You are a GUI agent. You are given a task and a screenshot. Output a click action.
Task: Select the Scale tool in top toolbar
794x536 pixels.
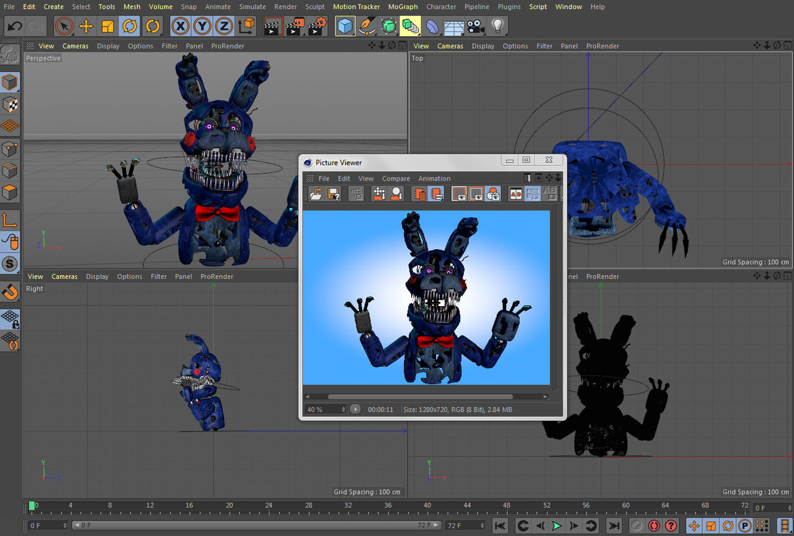click(108, 26)
